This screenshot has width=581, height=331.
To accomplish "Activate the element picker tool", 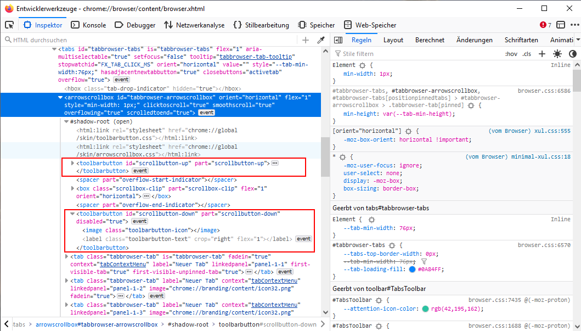I will coord(9,25).
